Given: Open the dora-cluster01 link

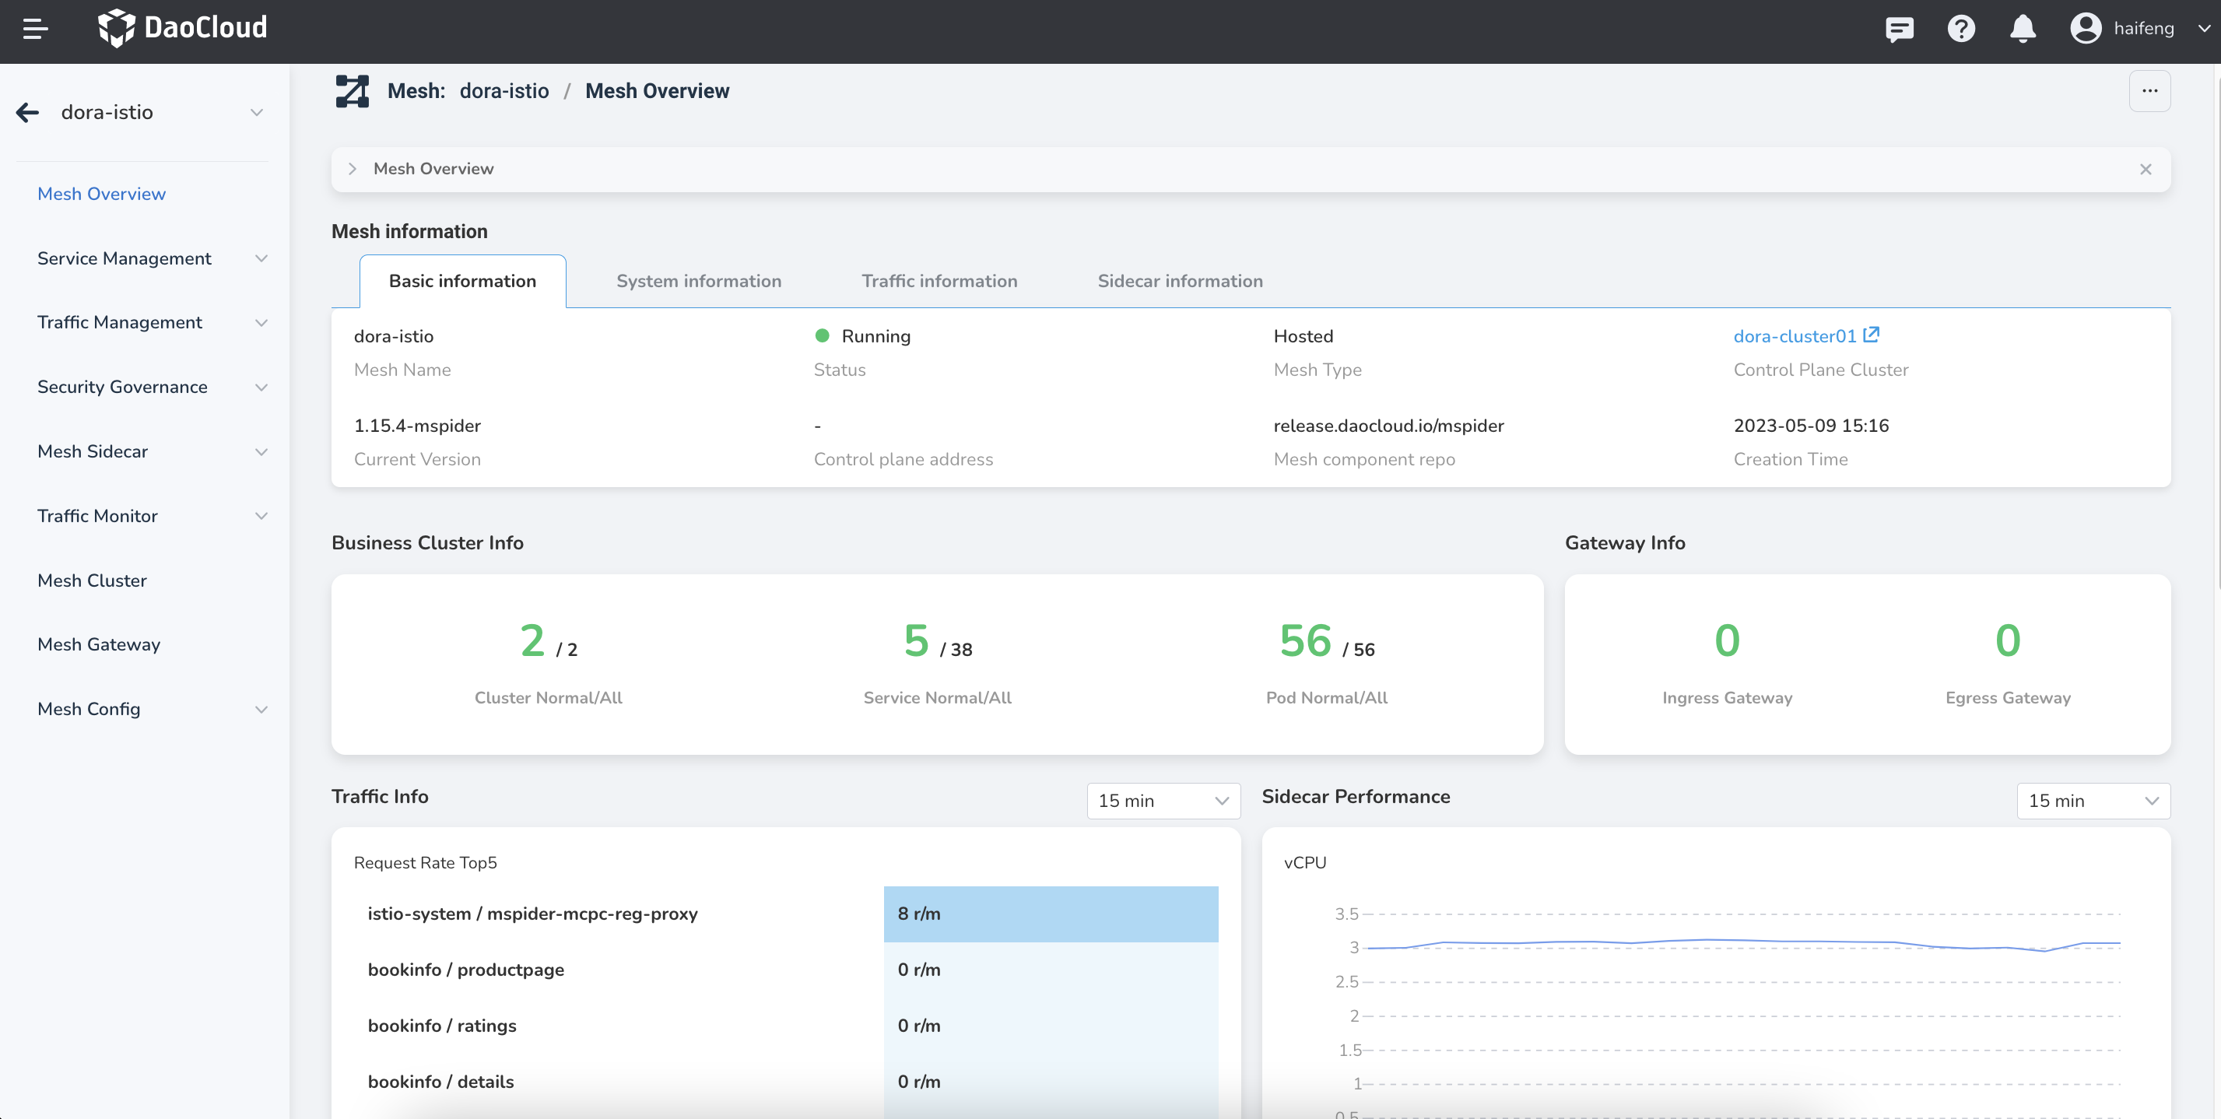Looking at the screenshot, I should [1795, 336].
